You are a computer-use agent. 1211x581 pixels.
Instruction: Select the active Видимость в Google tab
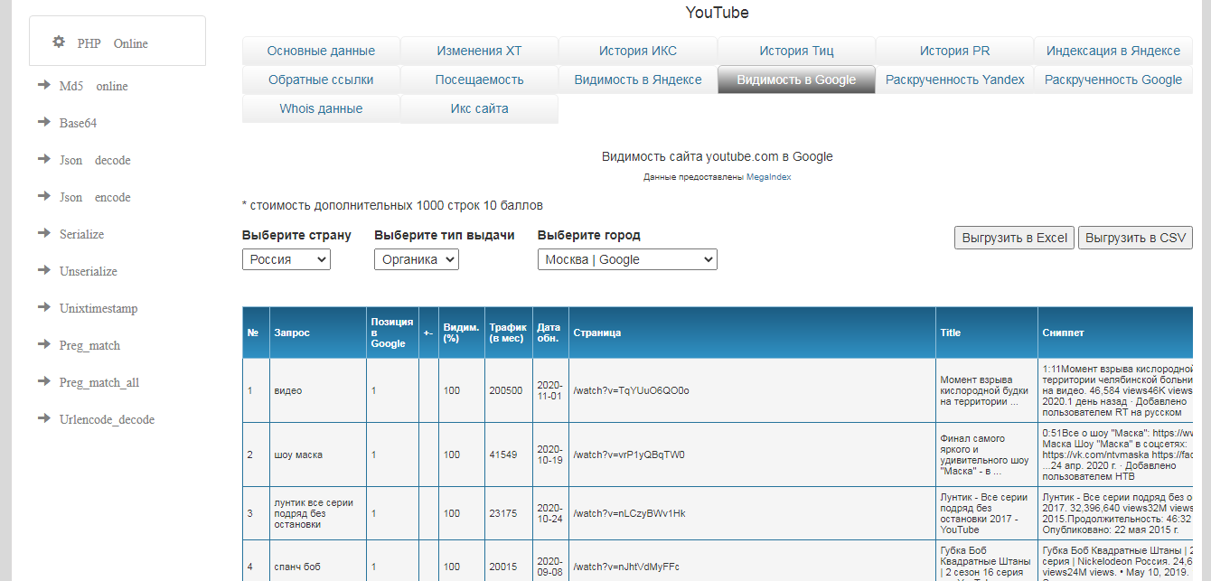[796, 80]
